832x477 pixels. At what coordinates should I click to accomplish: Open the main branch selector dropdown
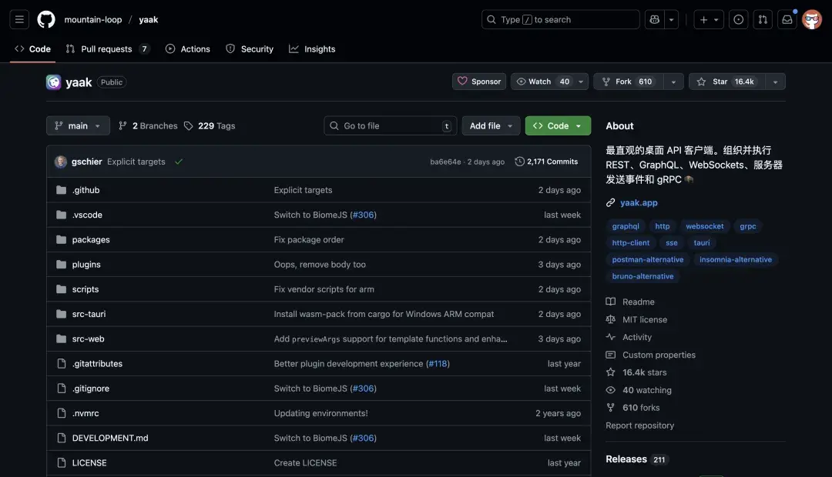(x=78, y=125)
